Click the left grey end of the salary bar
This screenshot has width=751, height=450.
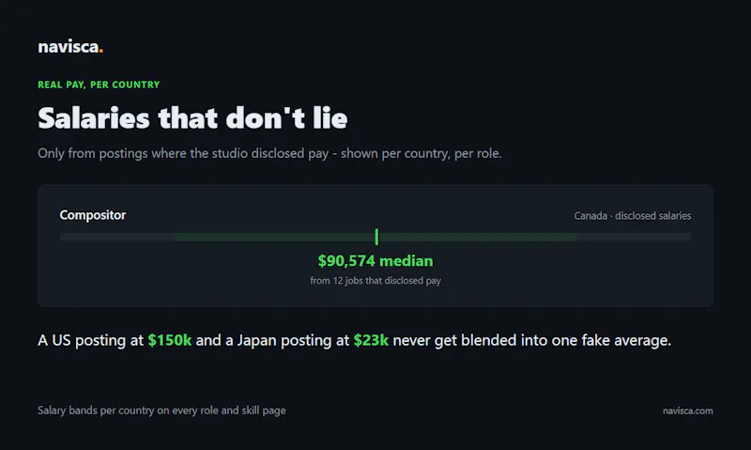tap(117, 237)
